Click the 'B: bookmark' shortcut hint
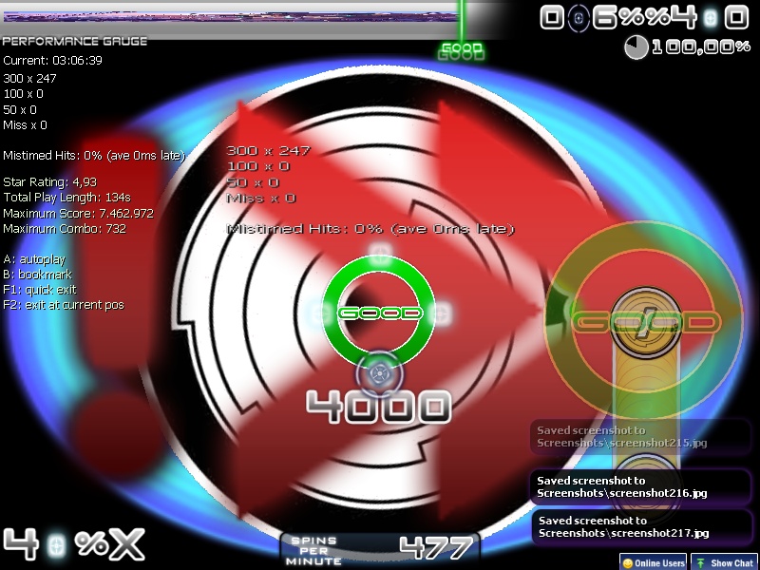The image size is (760, 570). 38,275
